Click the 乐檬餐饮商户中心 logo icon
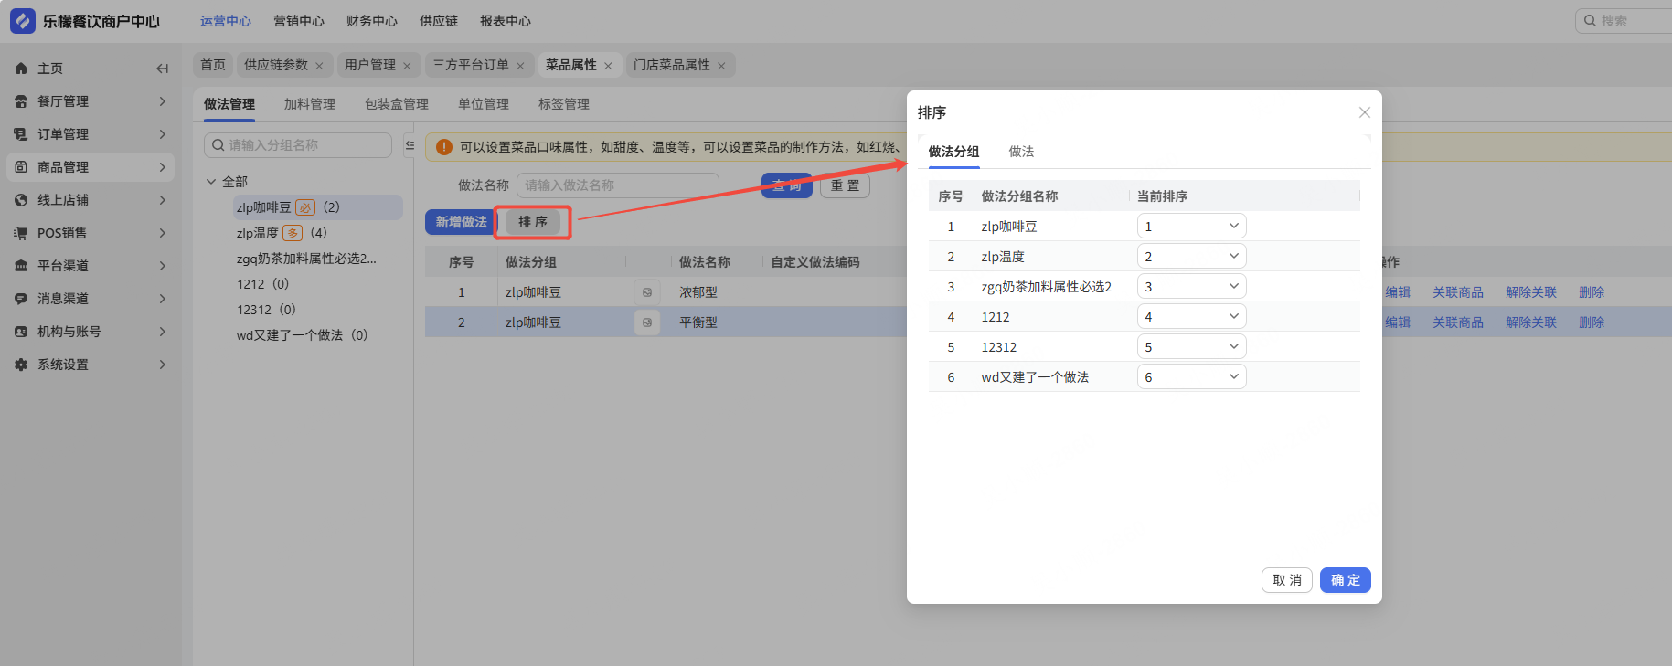1672x666 pixels. point(22,20)
